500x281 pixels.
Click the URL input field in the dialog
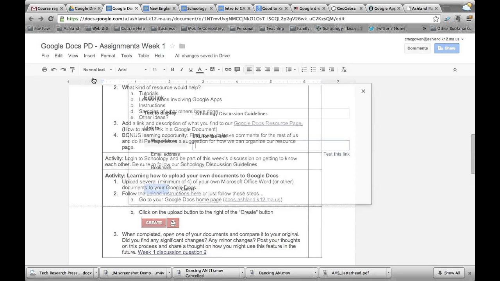point(271,146)
